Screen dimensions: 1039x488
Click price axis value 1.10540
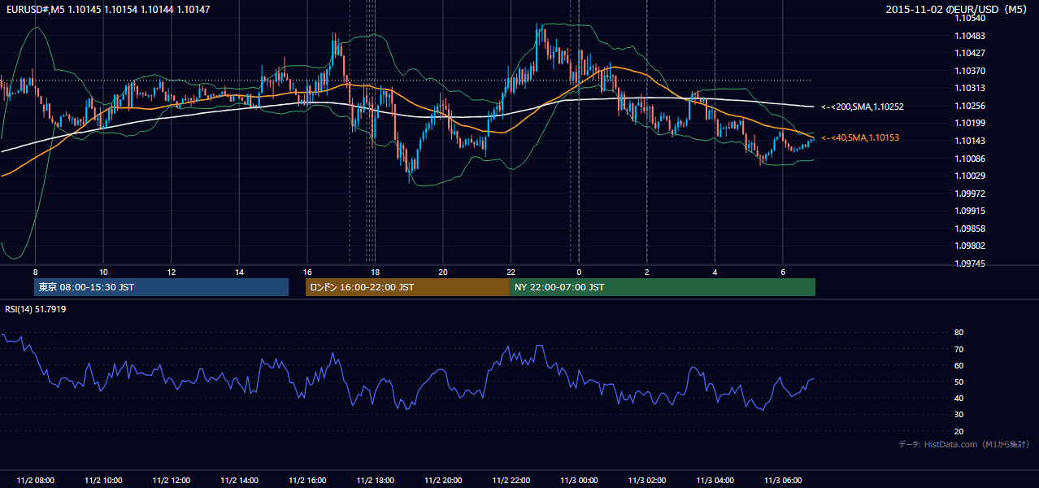pos(970,18)
